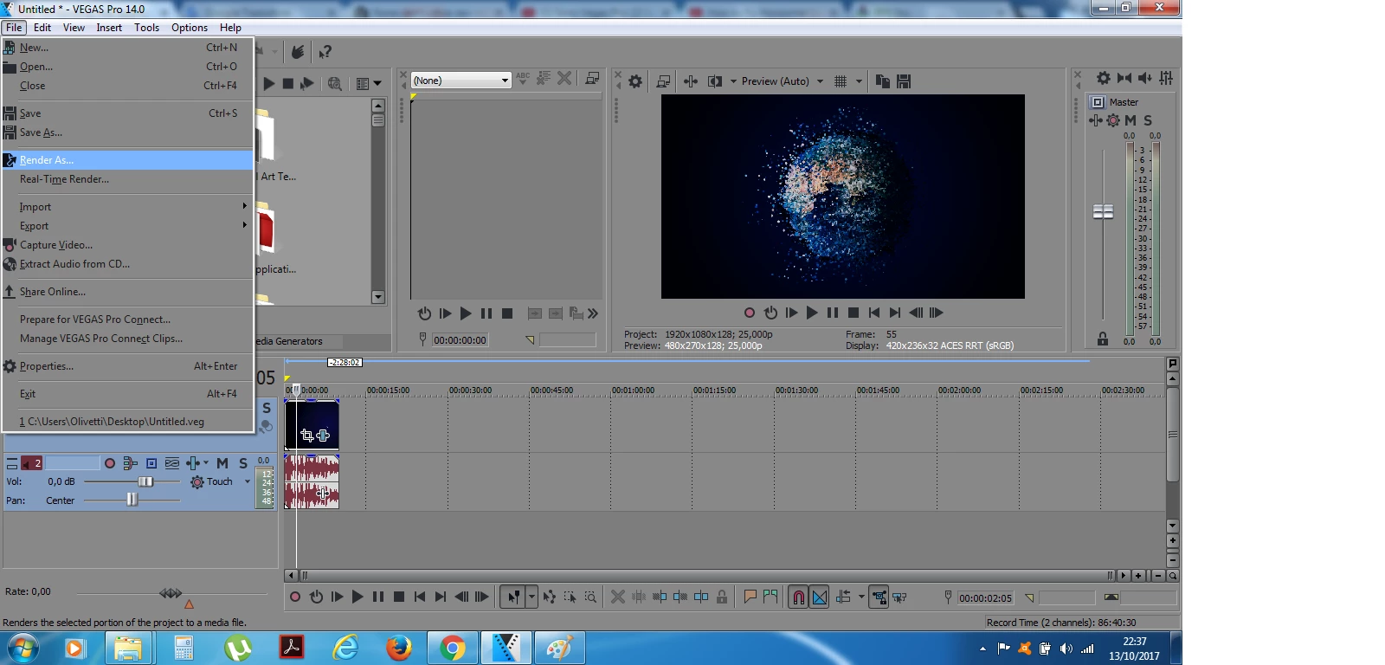This screenshot has width=1385, height=665.
Task: Toggle the Master fader lock icon
Action: (1103, 339)
